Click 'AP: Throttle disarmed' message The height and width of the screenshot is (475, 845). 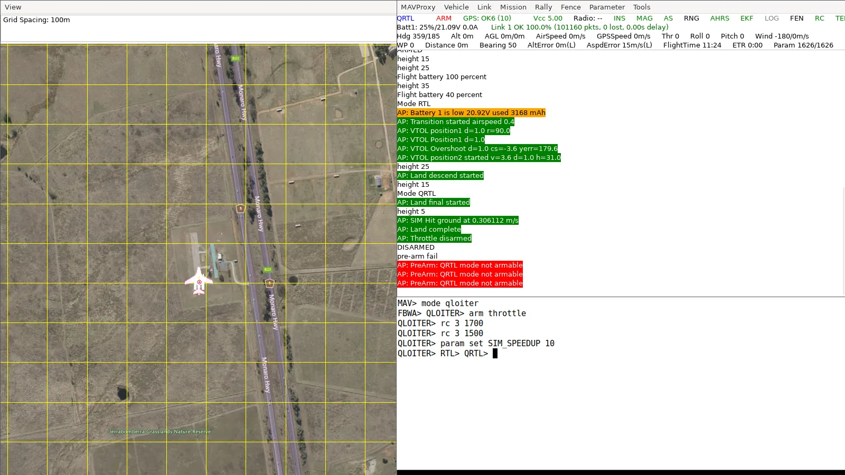click(x=434, y=238)
